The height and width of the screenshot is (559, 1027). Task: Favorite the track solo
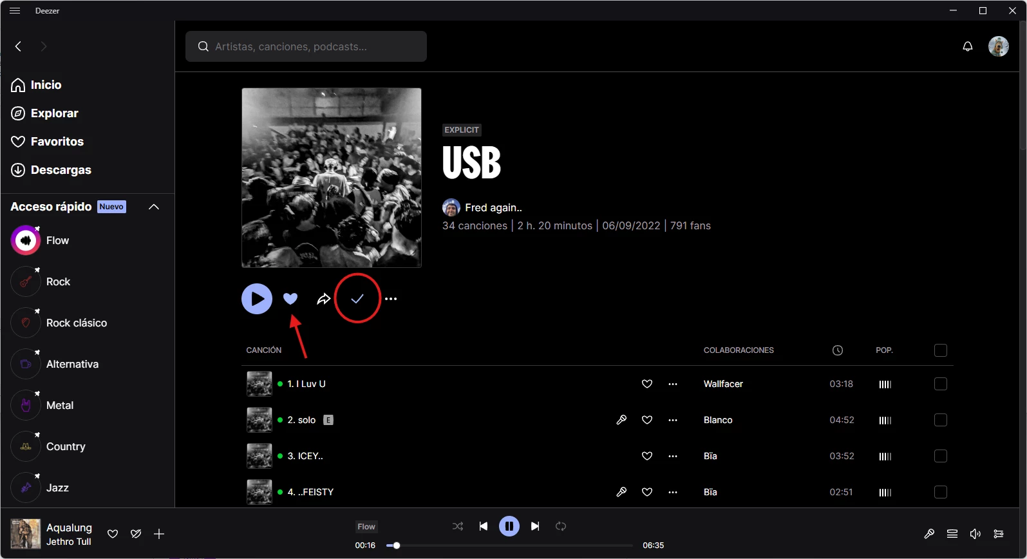coord(647,420)
